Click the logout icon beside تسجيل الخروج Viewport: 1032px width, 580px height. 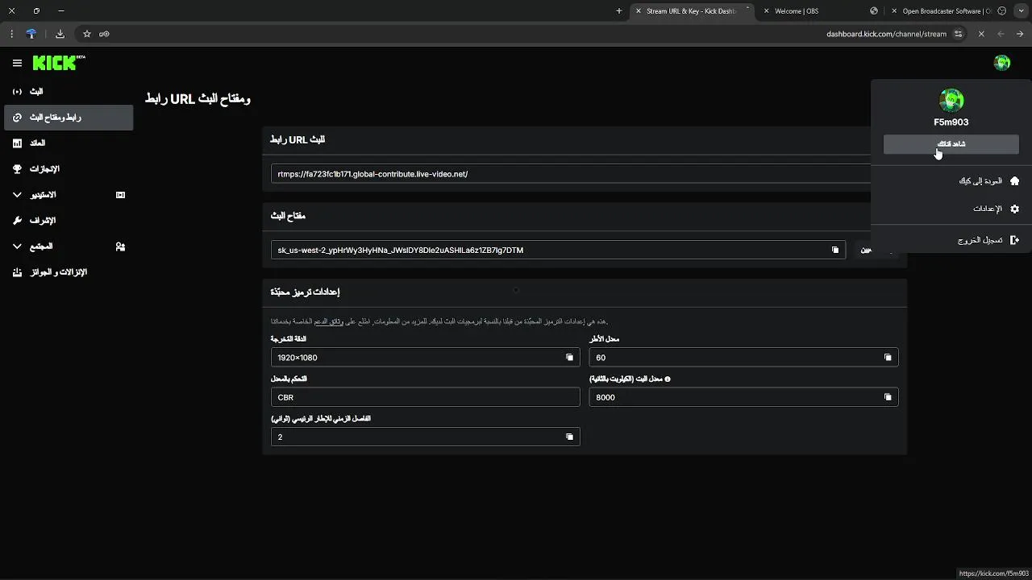click(1014, 240)
